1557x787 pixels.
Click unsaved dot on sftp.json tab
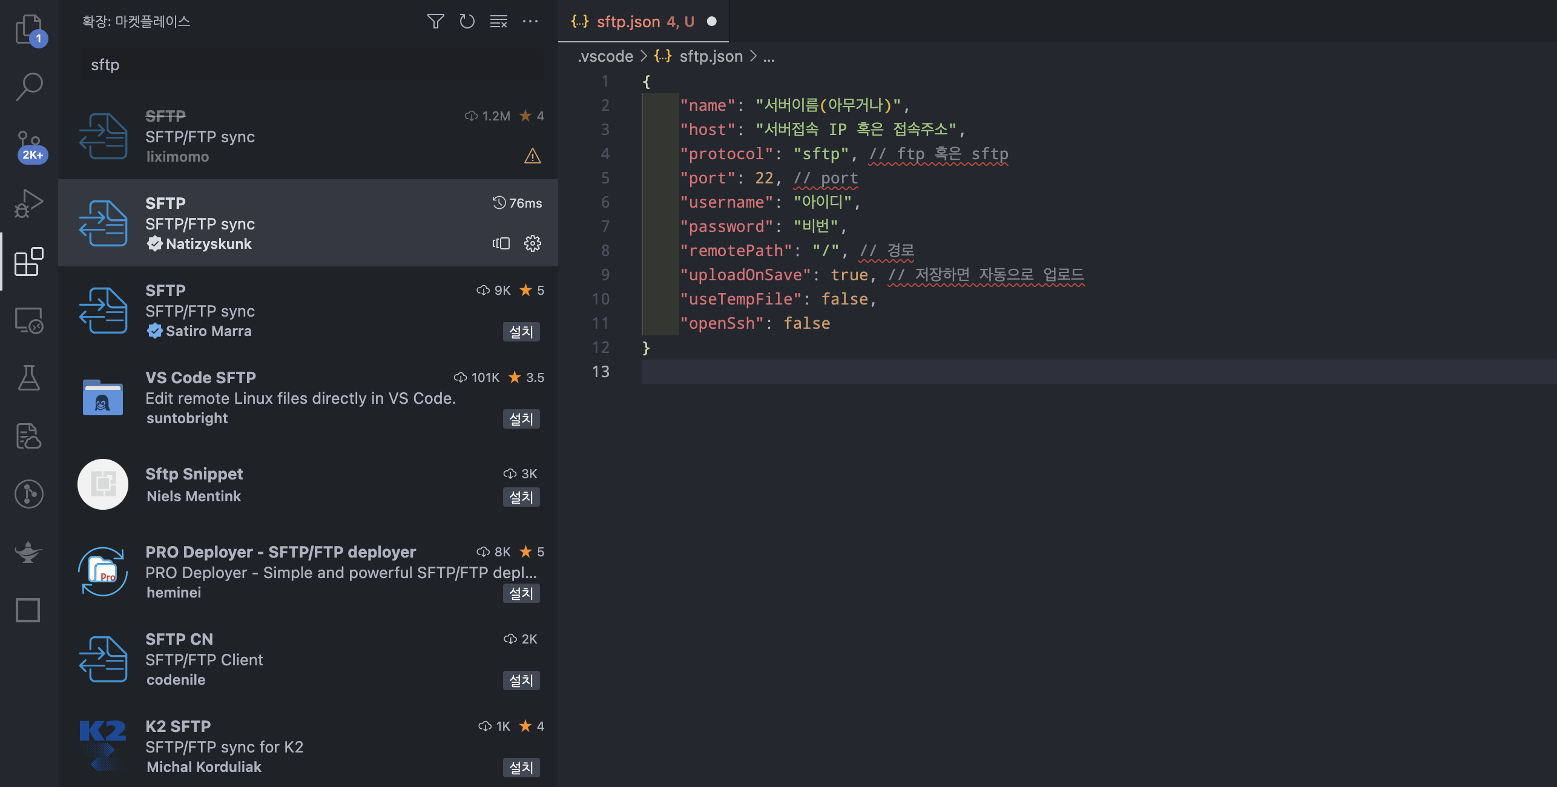click(711, 22)
